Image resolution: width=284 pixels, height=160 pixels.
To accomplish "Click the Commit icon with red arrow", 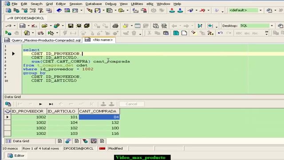I will [x=172, y=10].
